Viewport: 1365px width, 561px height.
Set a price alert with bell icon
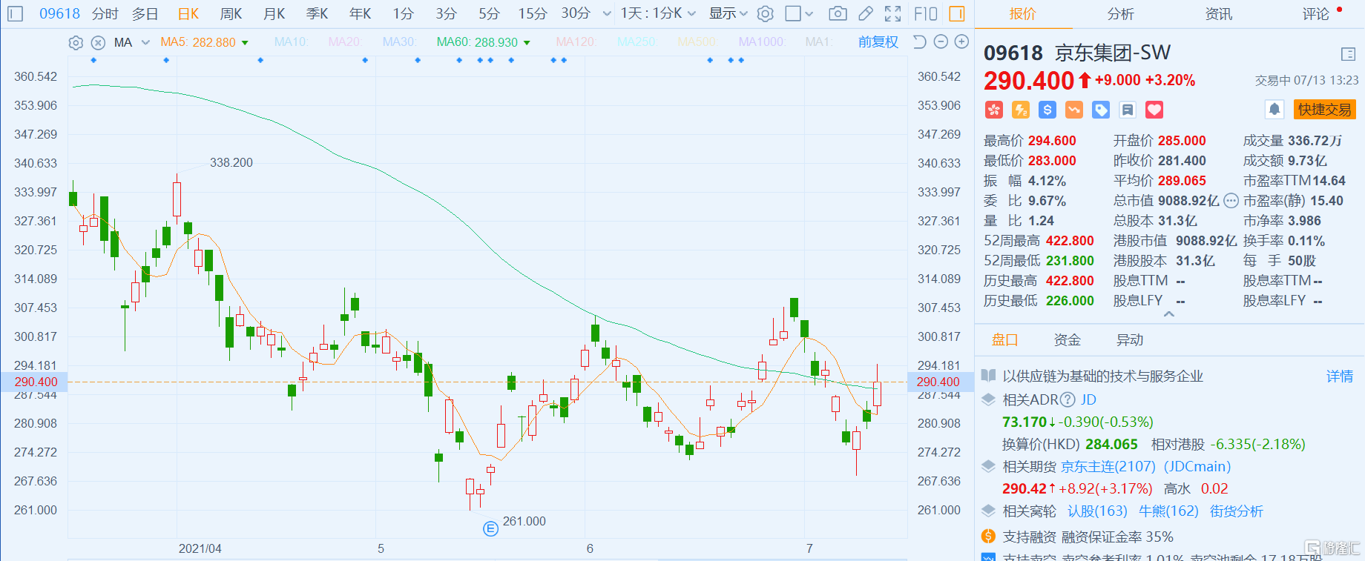(x=1274, y=110)
